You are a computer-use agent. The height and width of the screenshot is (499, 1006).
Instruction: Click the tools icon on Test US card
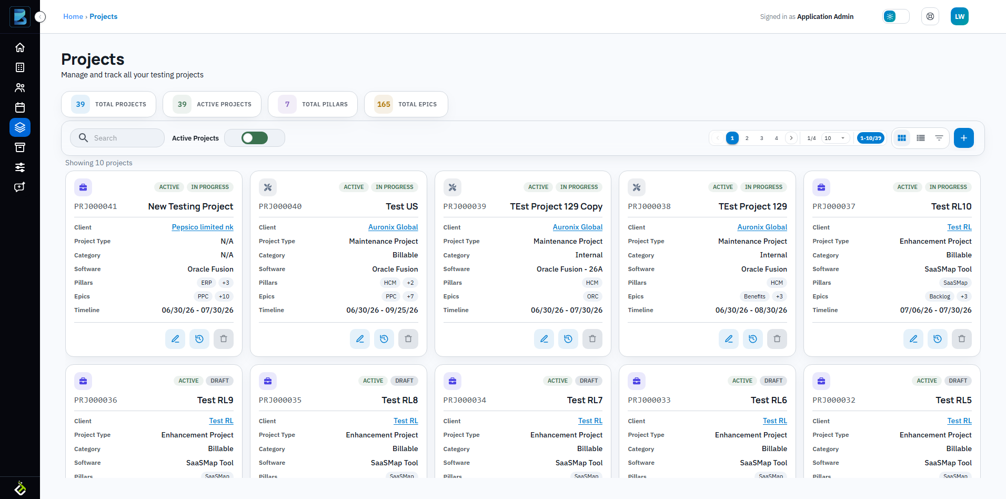(268, 187)
